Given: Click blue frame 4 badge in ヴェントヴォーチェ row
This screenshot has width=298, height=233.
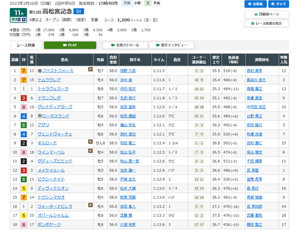Looking at the screenshot, I should click(24, 134).
